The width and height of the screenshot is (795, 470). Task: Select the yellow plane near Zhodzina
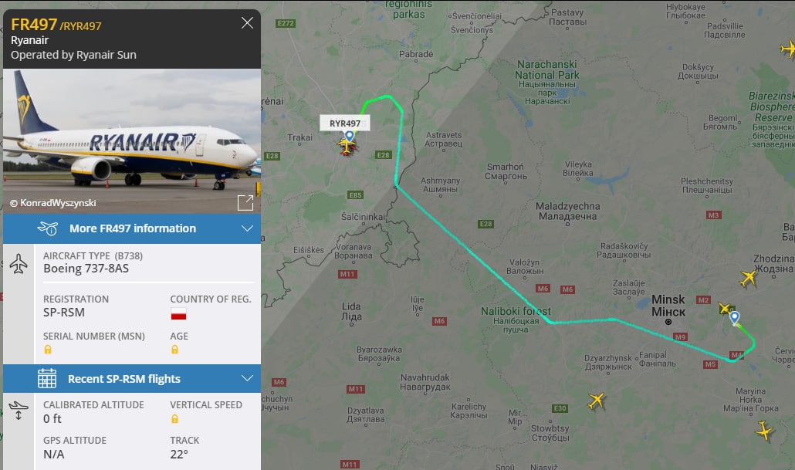pyautogui.click(x=749, y=278)
